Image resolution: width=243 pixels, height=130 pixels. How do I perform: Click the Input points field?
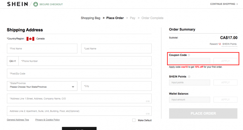pos(190,83)
